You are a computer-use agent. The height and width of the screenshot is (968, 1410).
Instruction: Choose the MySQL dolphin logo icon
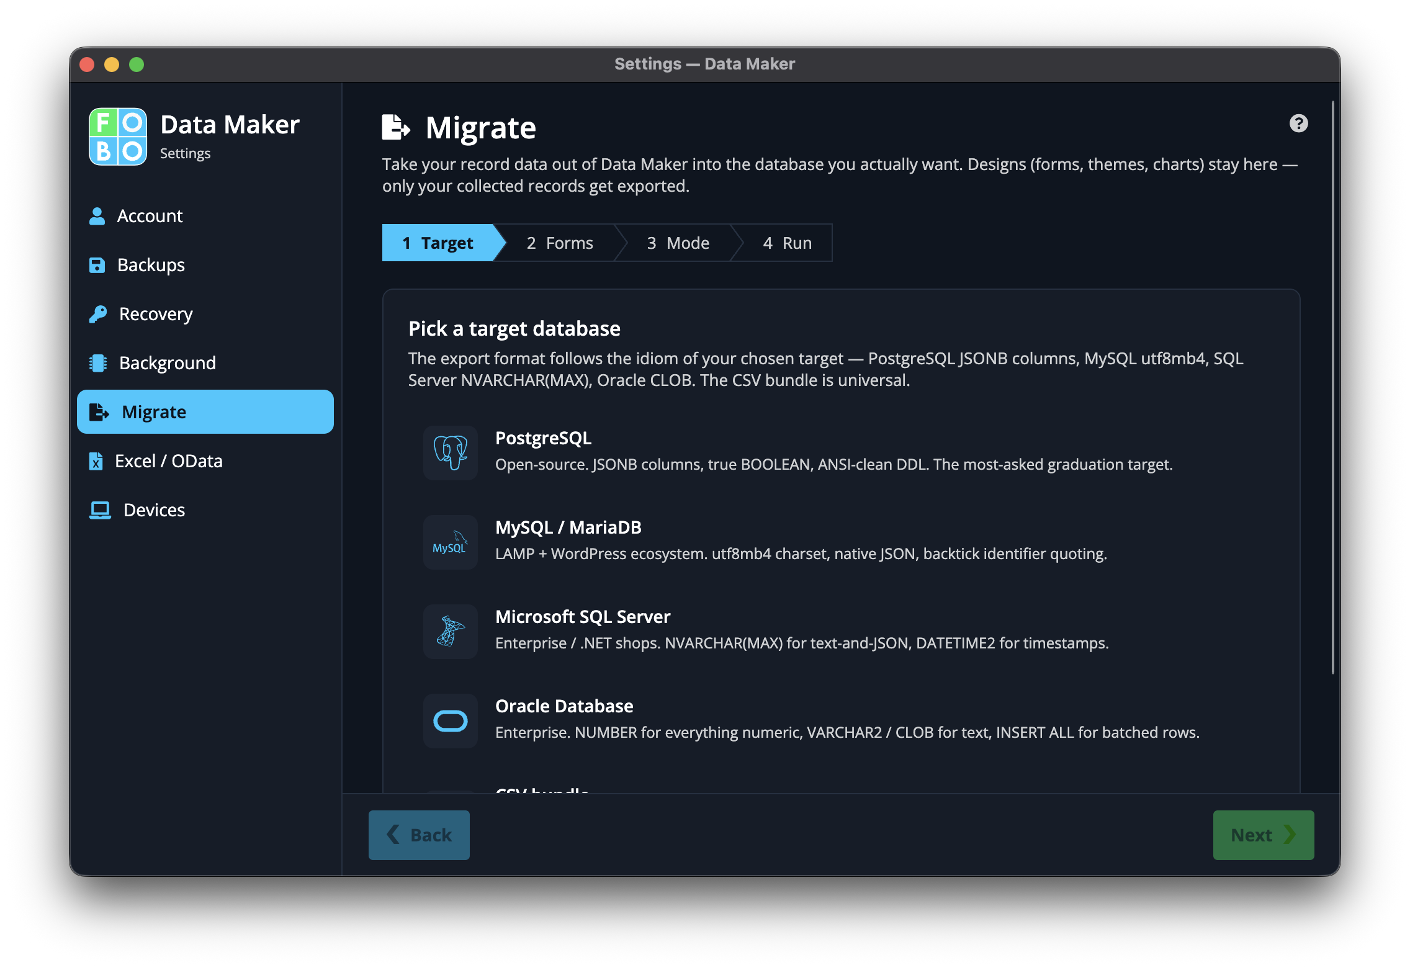[451, 542]
